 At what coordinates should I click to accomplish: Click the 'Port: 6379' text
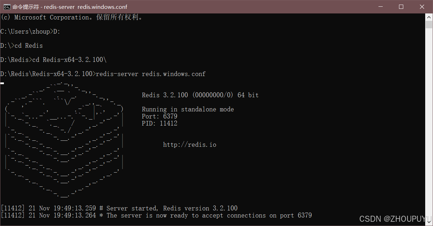pyautogui.click(x=160, y=116)
